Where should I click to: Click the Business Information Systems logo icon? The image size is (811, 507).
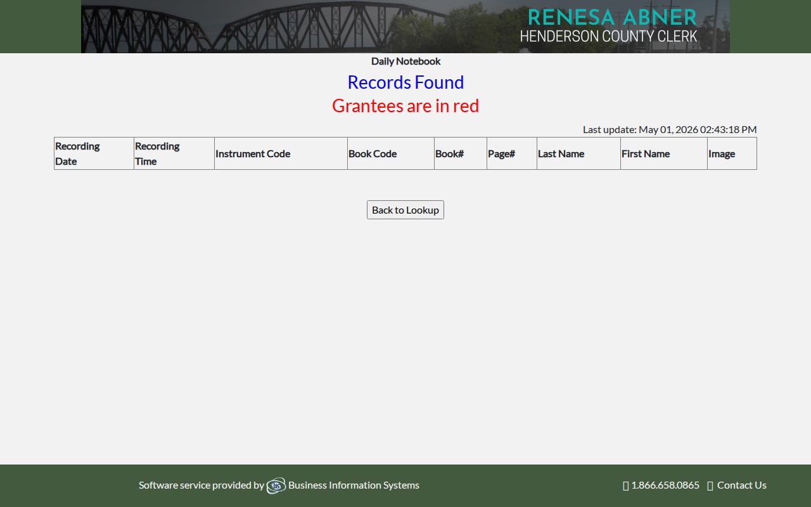point(276,485)
